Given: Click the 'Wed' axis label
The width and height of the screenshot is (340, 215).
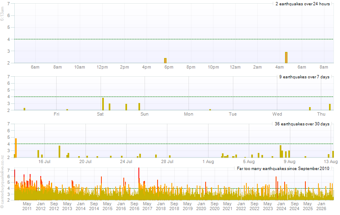Looking at the screenshot, I should click(277, 114).
